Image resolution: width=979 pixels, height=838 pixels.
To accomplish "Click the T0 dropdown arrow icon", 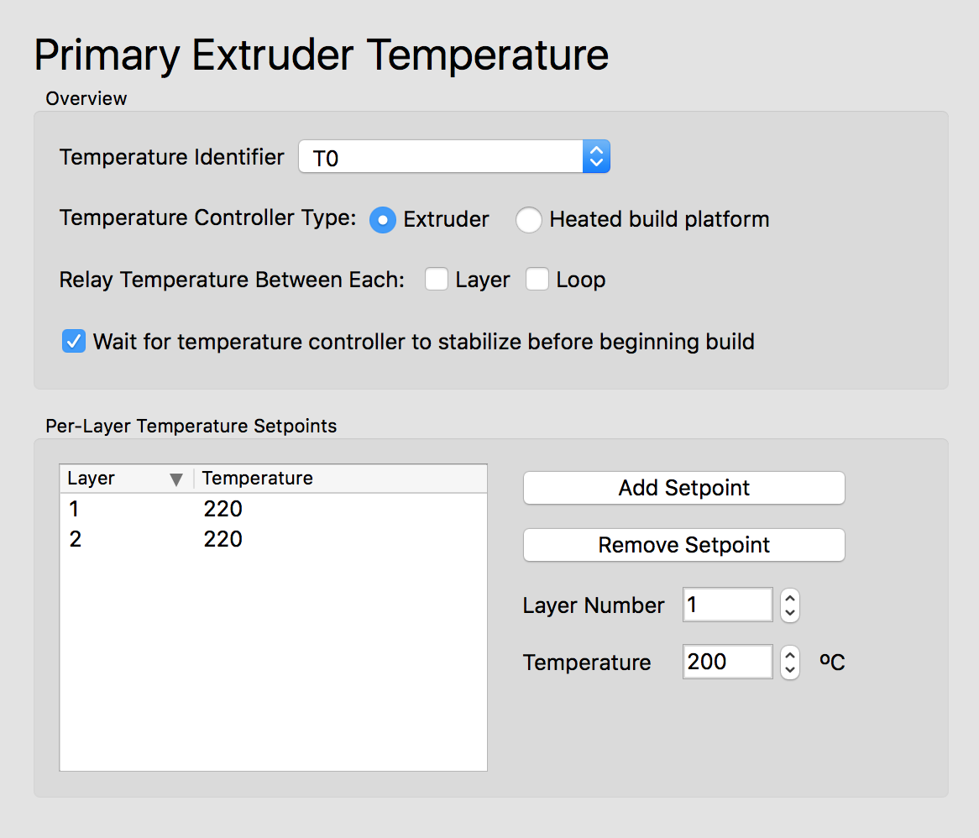I will click(x=596, y=157).
